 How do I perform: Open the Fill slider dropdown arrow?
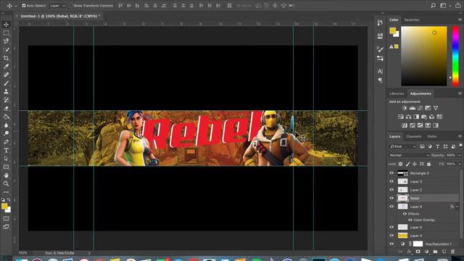click(460, 164)
